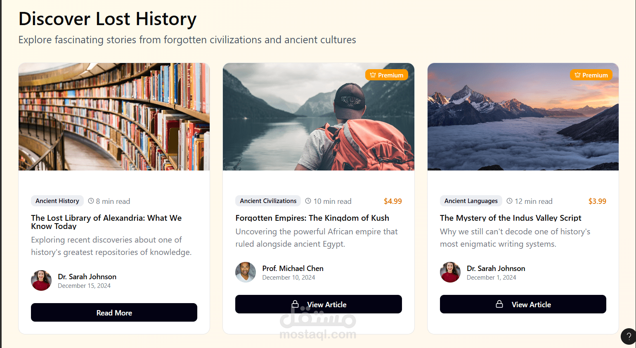Select the Ancient Languages category tag
This screenshot has width=636, height=348.
point(471,201)
